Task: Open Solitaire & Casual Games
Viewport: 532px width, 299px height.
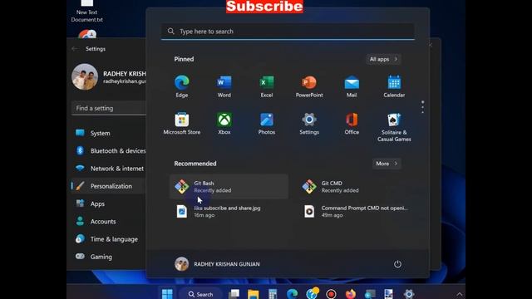Action: pyautogui.click(x=394, y=127)
